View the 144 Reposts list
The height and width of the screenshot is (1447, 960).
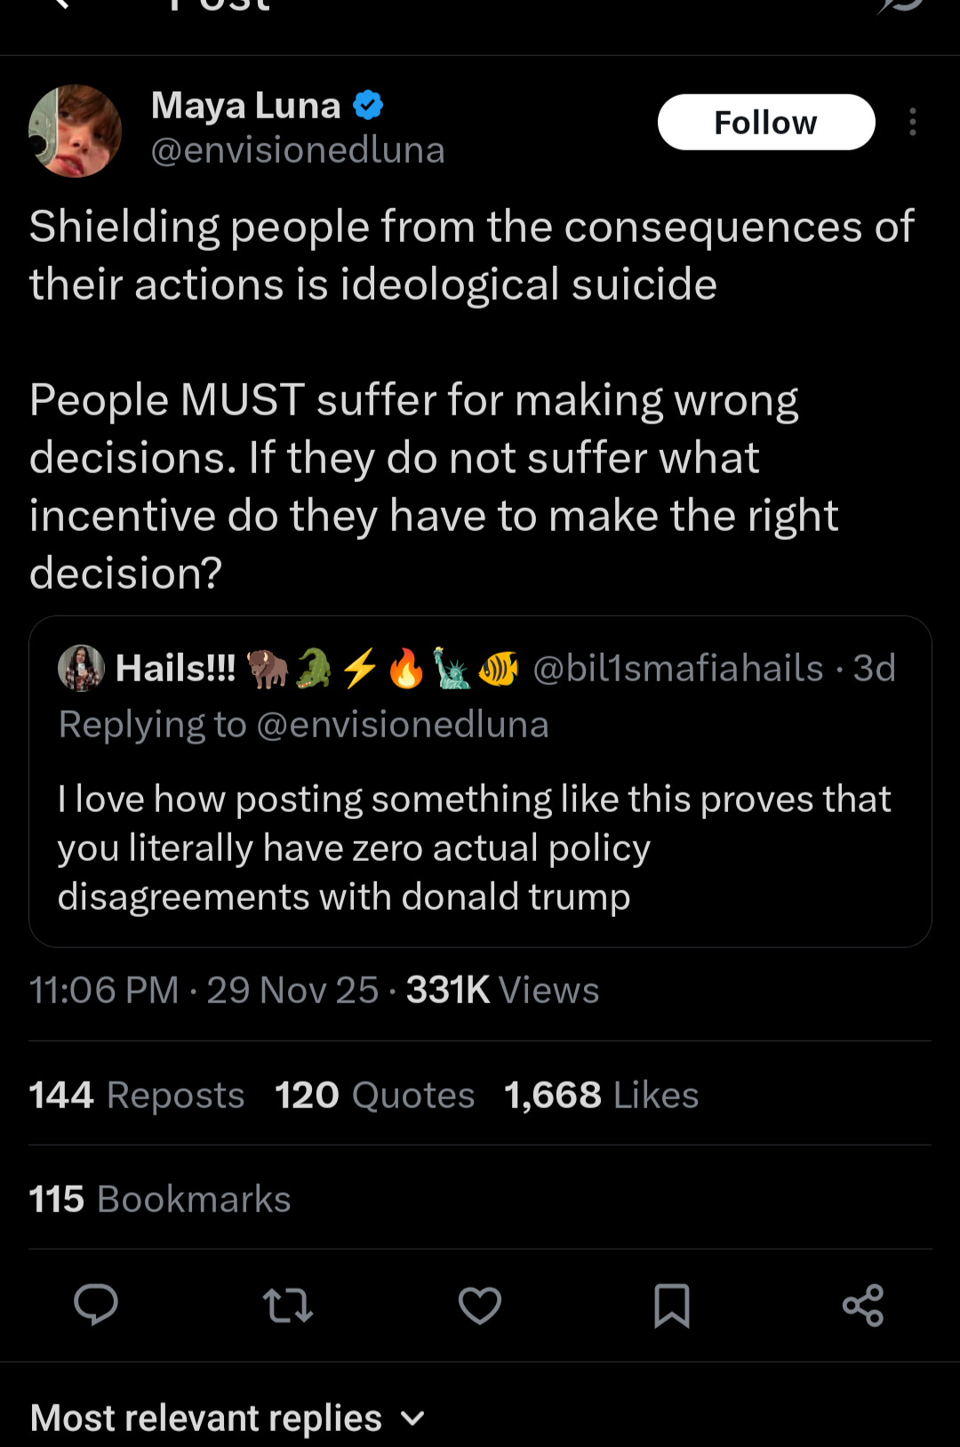[137, 1095]
